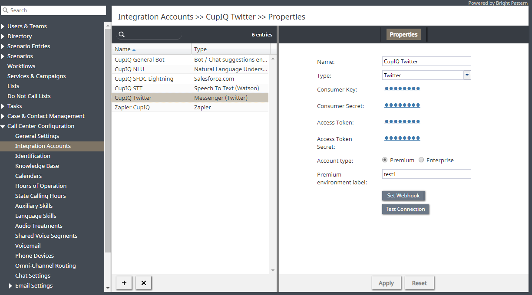The image size is (532, 295).
Task: Edit the masked Consumer Secret link
Action: point(402,105)
